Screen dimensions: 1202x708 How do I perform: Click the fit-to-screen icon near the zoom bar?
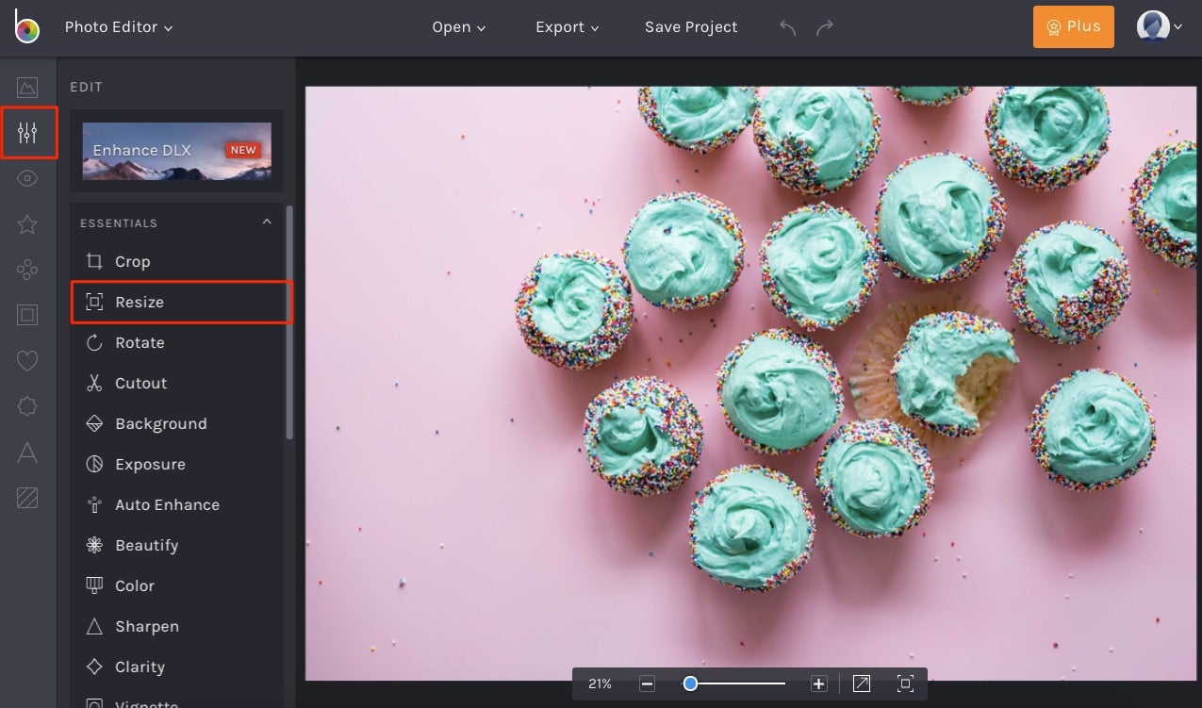(x=904, y=683)
